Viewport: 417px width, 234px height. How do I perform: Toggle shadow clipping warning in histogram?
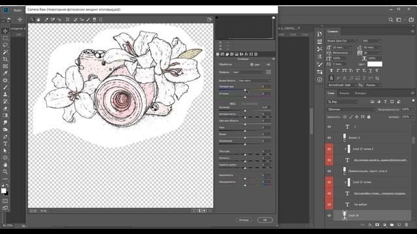[x=217, y=18]
